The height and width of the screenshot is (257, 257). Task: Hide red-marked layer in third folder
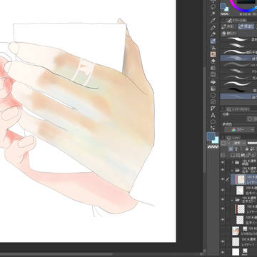[x=223, y=208]
